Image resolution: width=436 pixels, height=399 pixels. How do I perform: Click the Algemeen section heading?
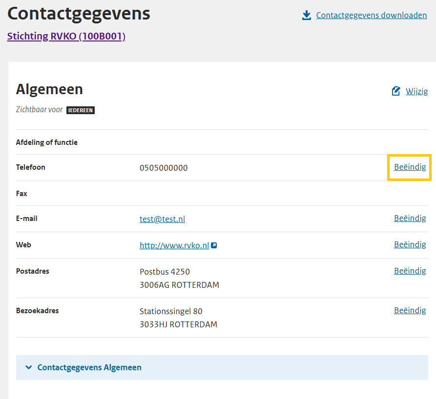point(49,89)
